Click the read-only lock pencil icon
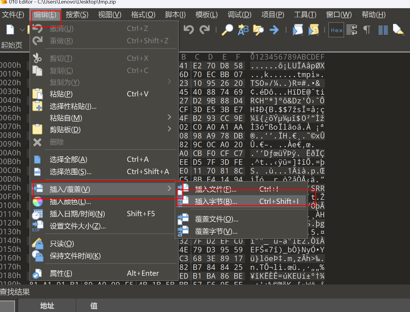The width and height of the screenshot is (410, 312). (38, 243)
